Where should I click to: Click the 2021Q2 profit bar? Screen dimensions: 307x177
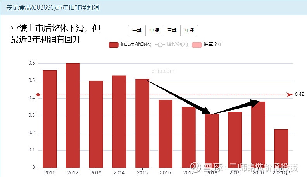point(281,149)
